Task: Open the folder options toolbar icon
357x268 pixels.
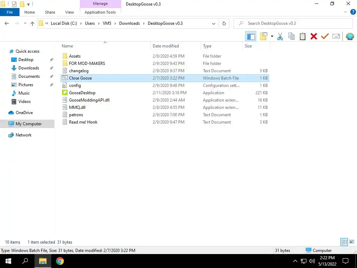Action: coord(264,36)
